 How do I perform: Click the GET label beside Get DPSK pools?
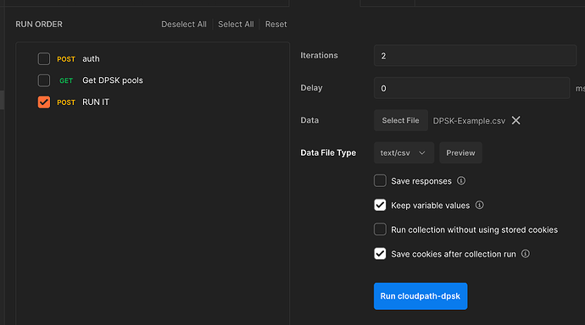(66, 80)
